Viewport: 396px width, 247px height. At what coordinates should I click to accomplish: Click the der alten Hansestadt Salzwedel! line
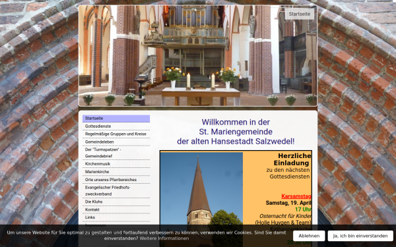pyautogui.click(x=236, y=142)
